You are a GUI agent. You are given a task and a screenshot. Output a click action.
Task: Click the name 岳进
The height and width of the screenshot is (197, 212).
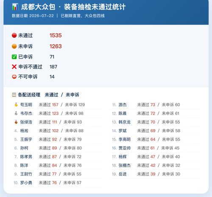pos(123,174)
